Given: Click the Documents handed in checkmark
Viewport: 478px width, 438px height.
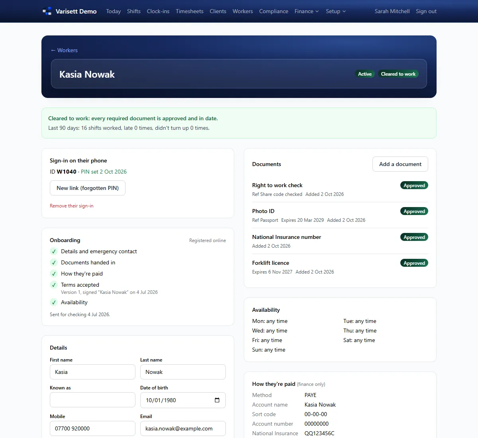Looking at the screenshot, I should tap(54, 262).
